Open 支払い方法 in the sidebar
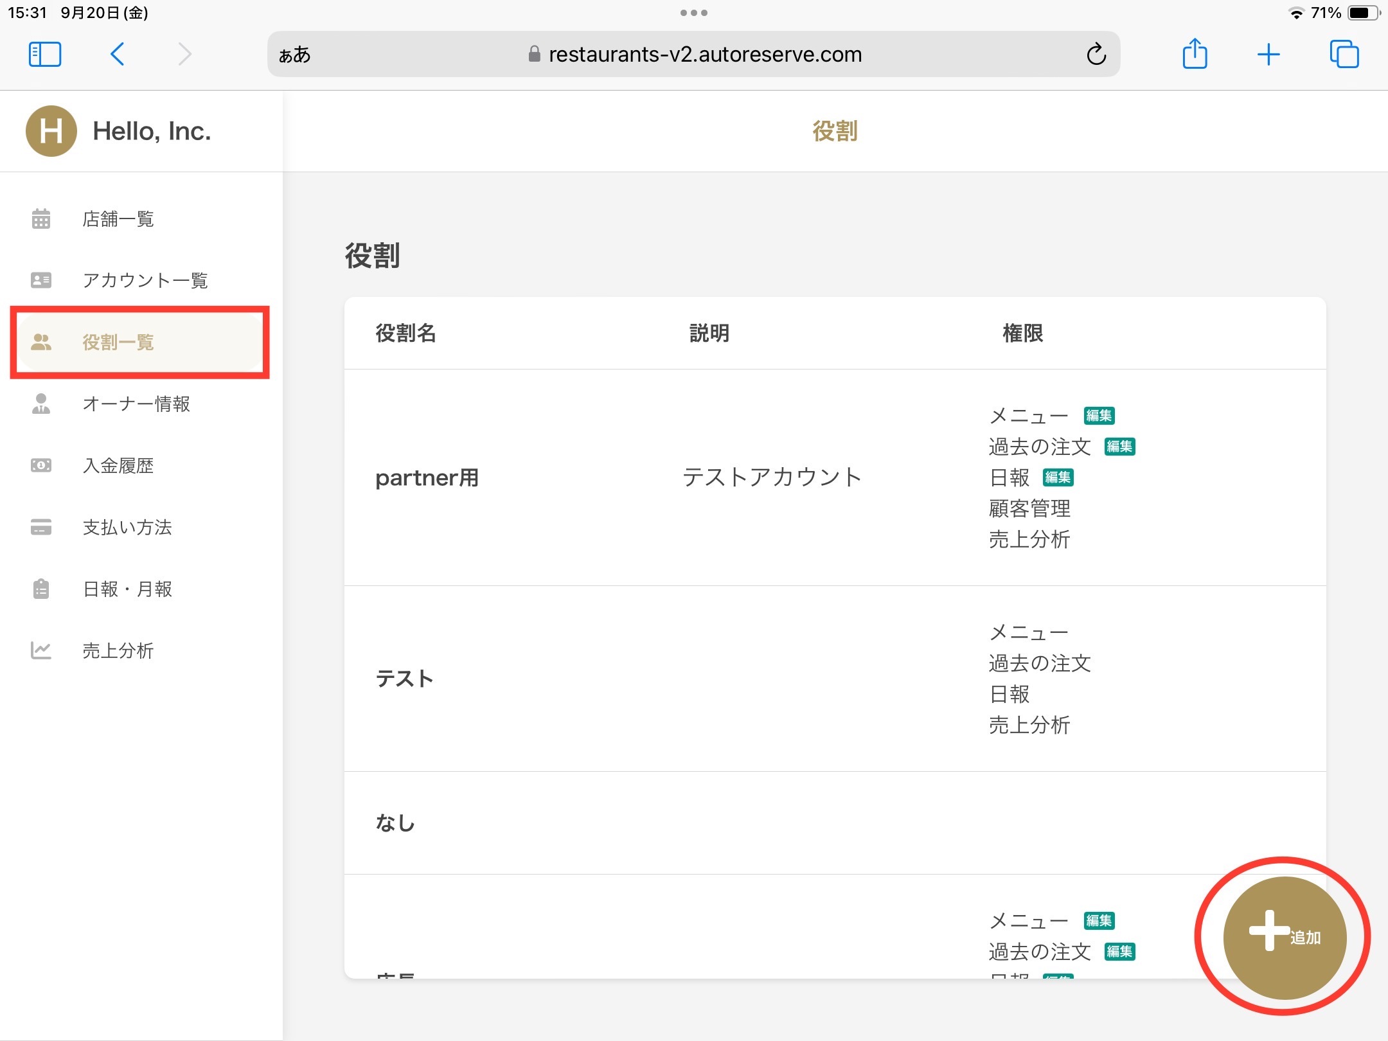 pyautogui.click(x=127, y=528)
